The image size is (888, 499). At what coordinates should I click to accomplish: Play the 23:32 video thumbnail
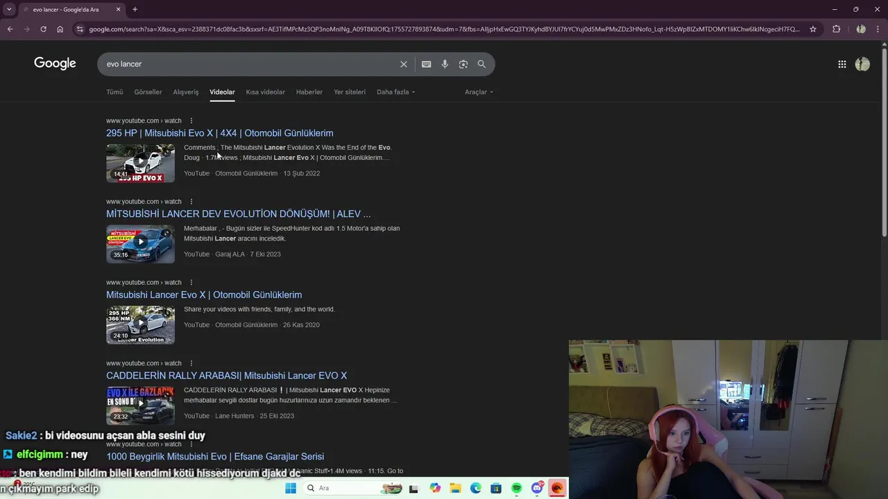[140, 405]
